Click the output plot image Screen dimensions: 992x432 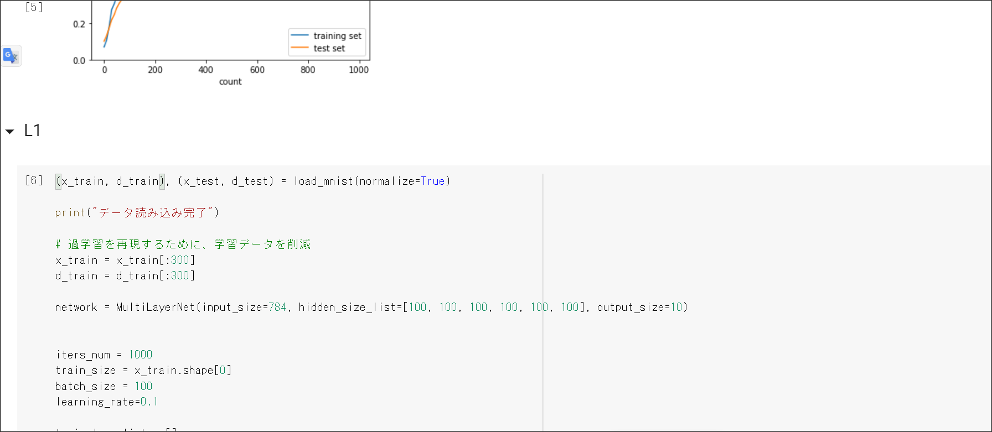click(220, 44)
